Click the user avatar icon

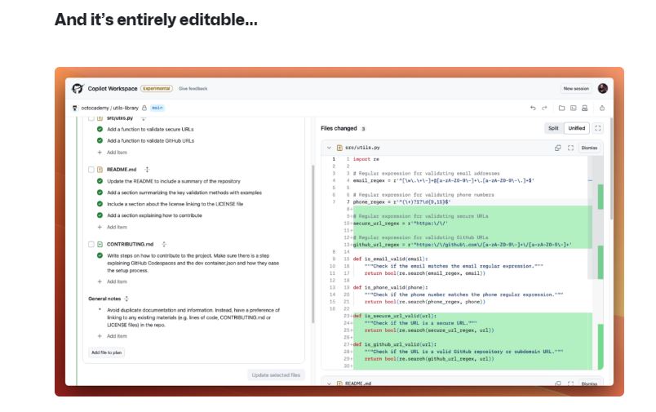[x=603, y=88]
